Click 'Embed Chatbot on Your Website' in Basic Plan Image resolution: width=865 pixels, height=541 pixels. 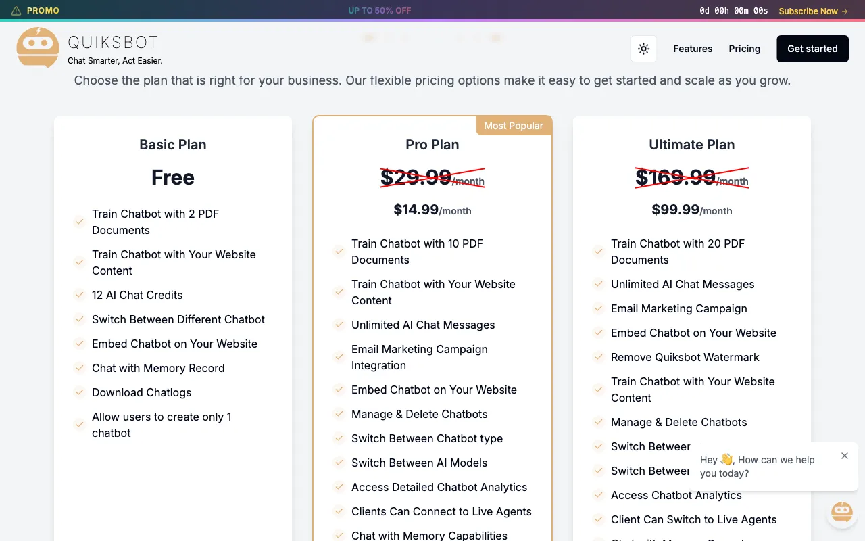point(174,344)
